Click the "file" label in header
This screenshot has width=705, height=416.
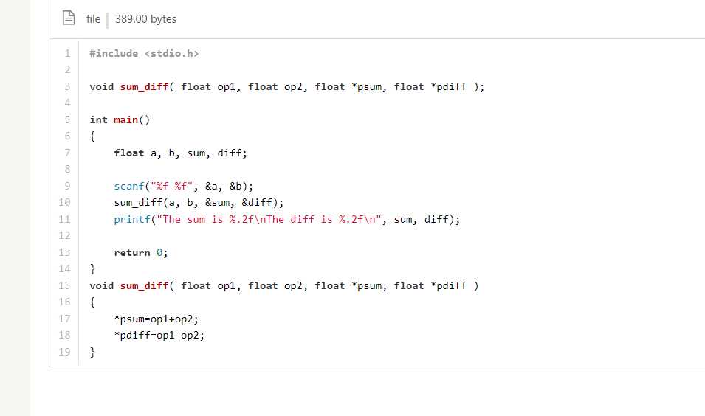pyautogui.click(x=93, y=19)
